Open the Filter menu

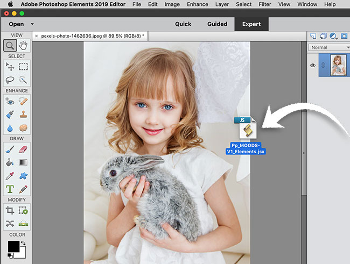point(265,4)
